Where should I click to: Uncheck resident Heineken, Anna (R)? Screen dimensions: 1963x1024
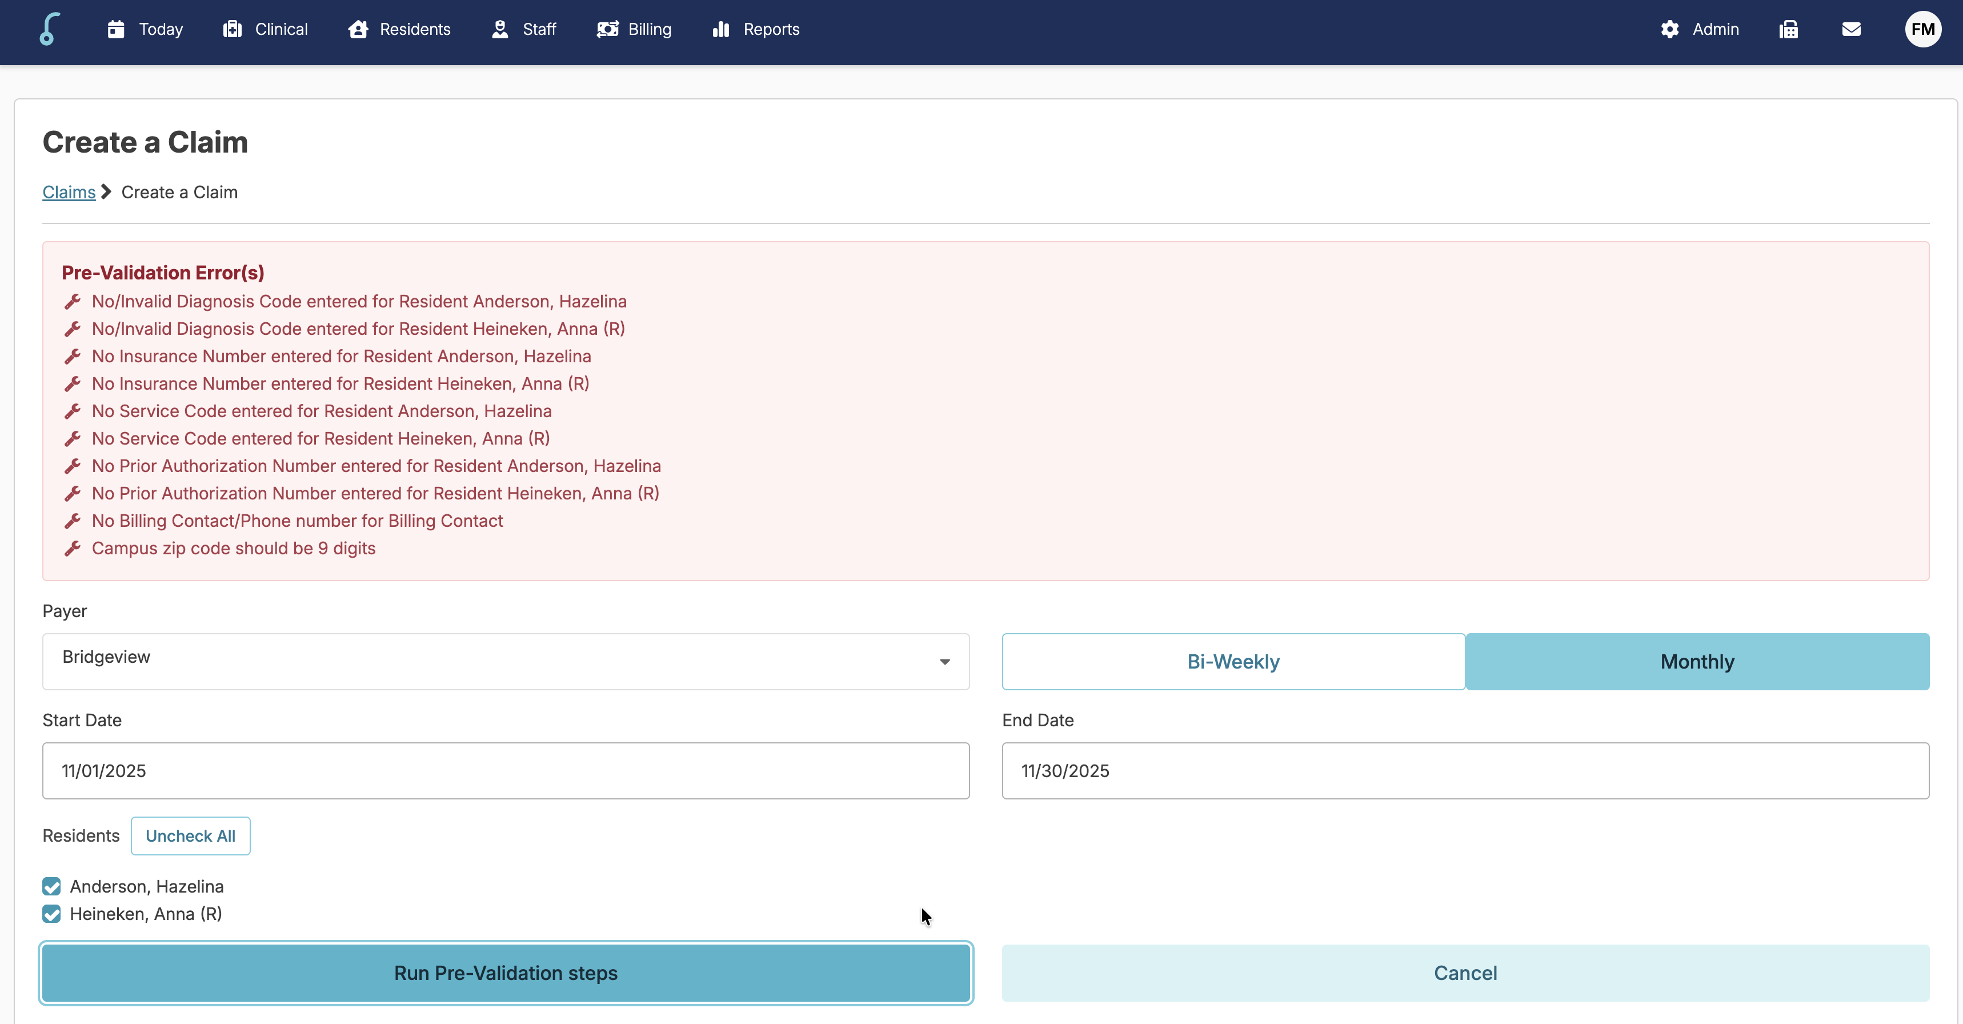coord(52,914)
